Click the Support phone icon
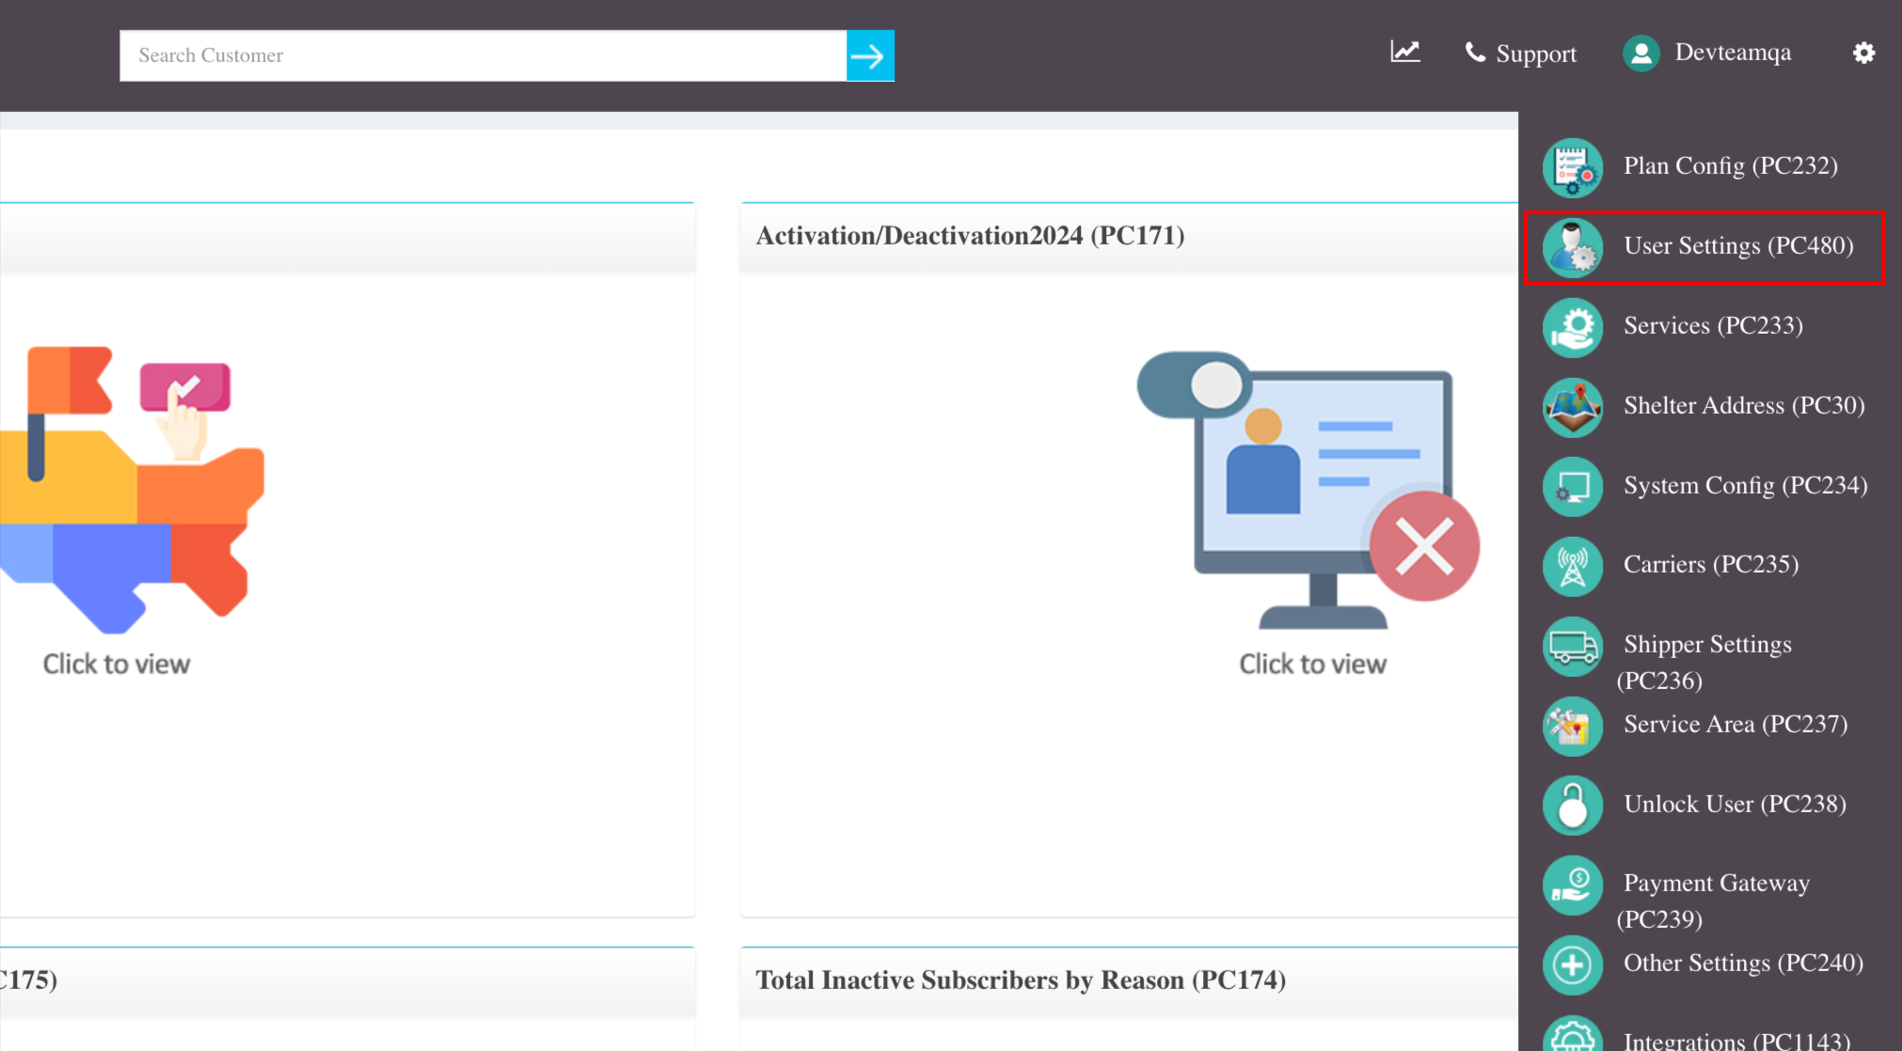Viewport: 1902px width, 1051px height. tap(1475, 53)
